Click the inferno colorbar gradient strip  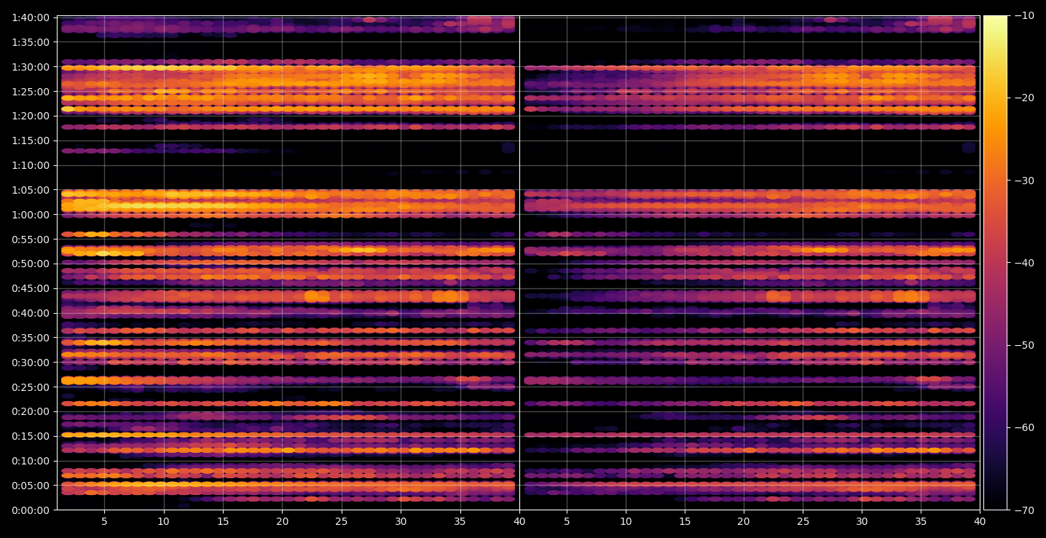coord(995,263)
